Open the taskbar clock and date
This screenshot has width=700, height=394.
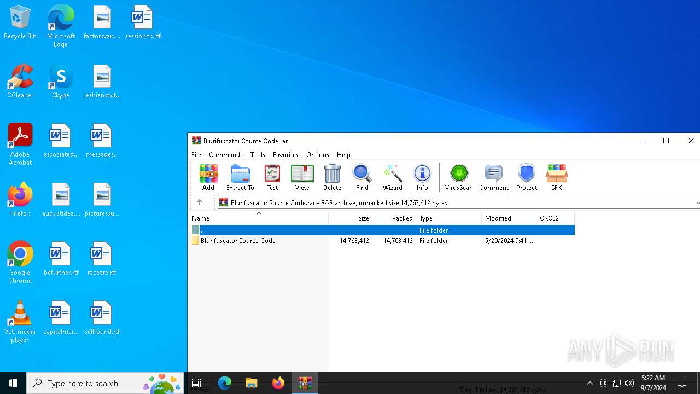[654, 383]
